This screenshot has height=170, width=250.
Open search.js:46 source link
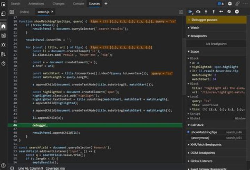pyautogui.click(x=234, y=132)
